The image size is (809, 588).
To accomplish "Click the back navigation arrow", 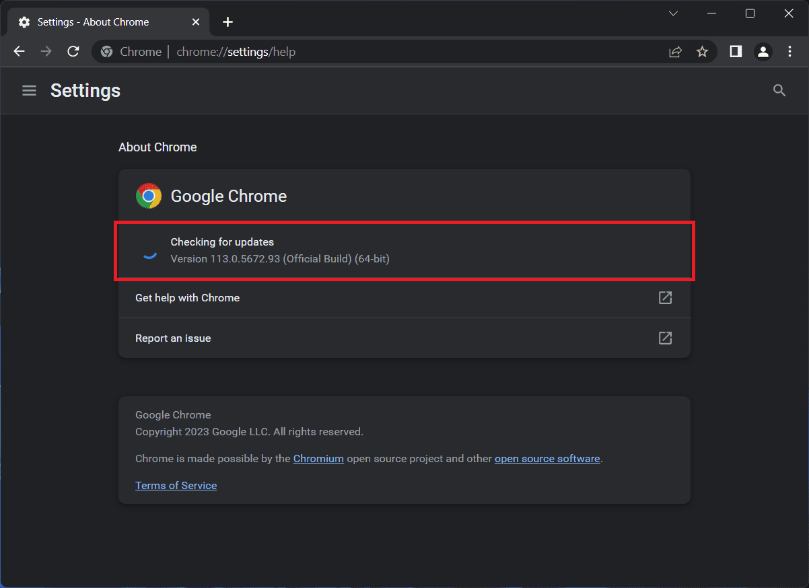I will coord(19,52).
